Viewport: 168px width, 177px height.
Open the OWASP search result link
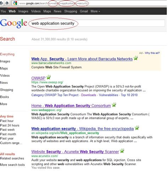pos(38,78)
